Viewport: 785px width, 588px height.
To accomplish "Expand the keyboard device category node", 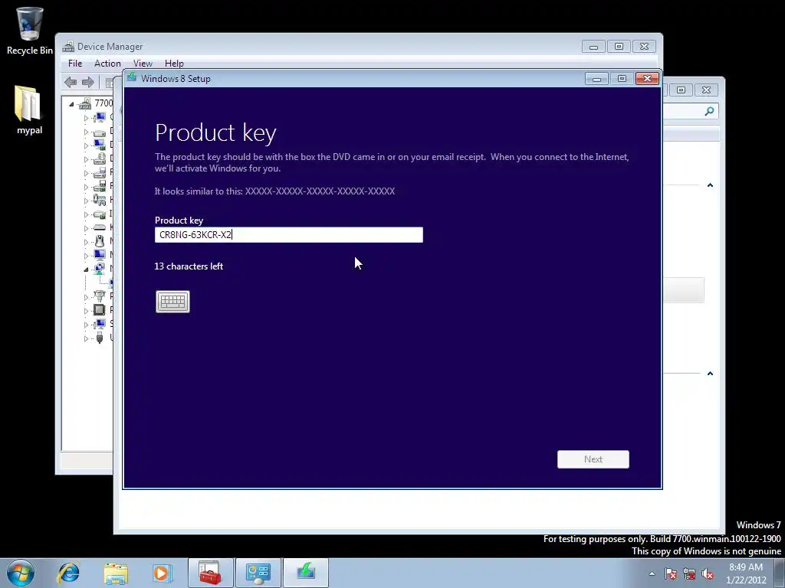I will click(x=86, y=228).
